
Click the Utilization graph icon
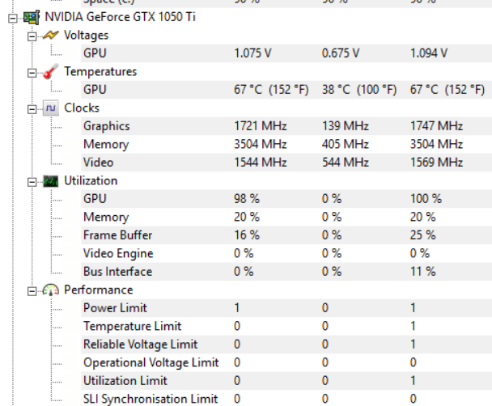[x=50, y=181]
